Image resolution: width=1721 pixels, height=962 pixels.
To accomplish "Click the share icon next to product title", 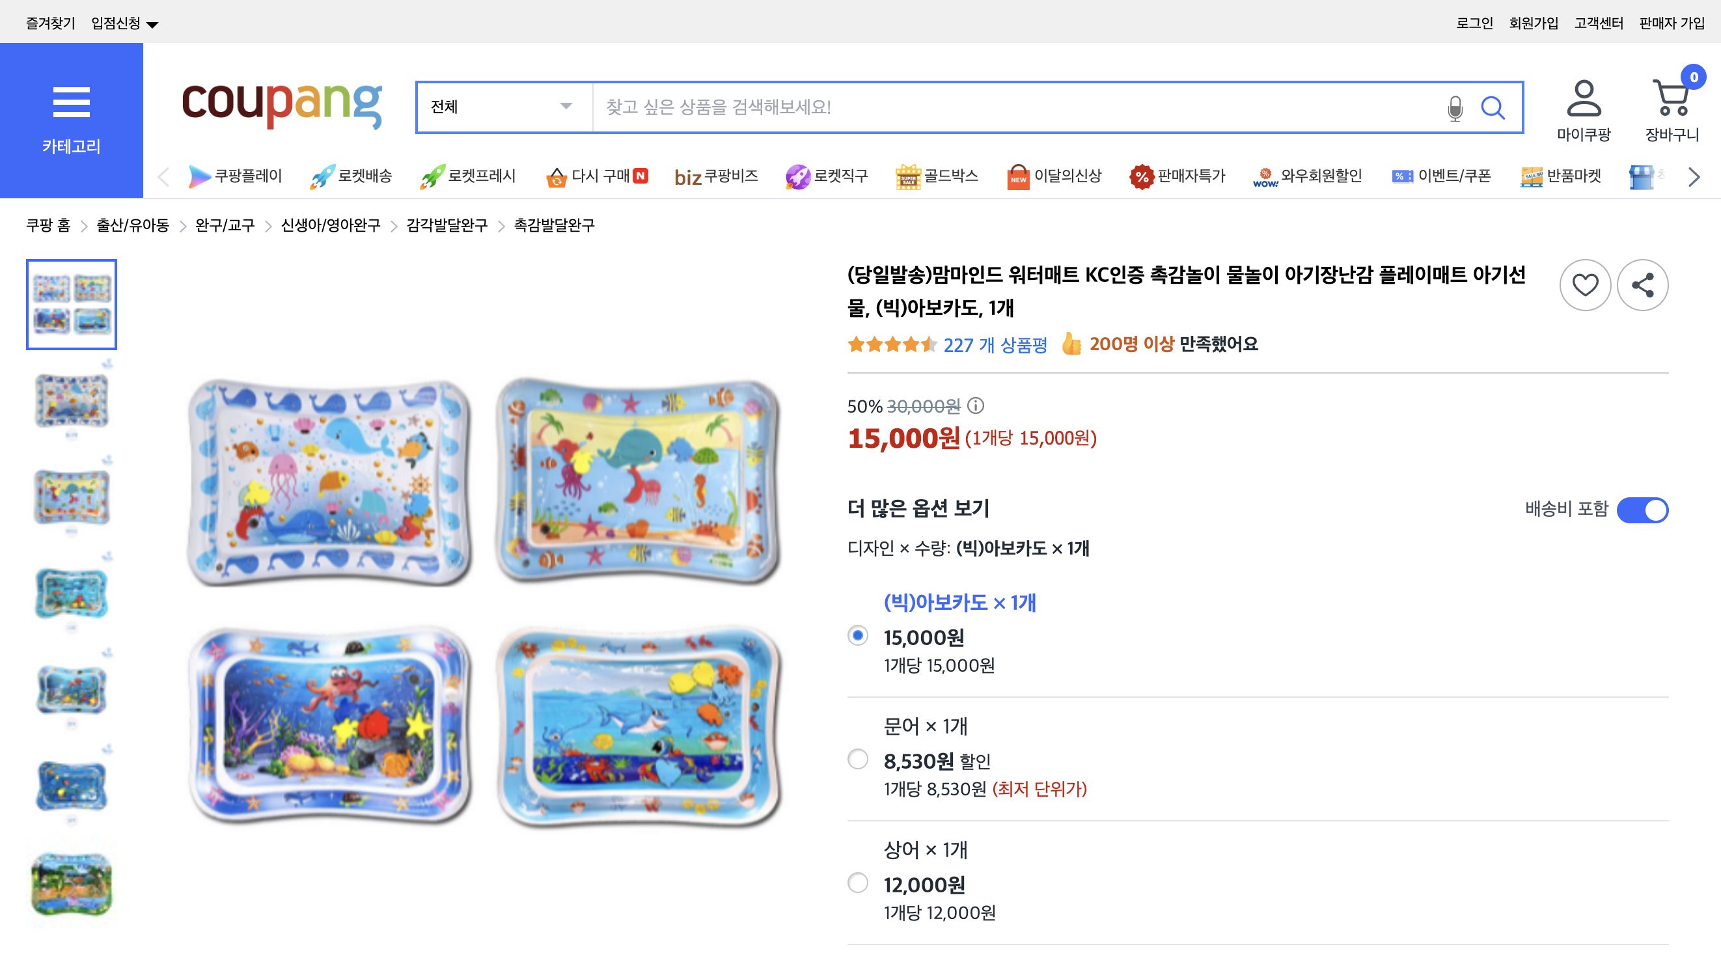I will coord(1644,284).
